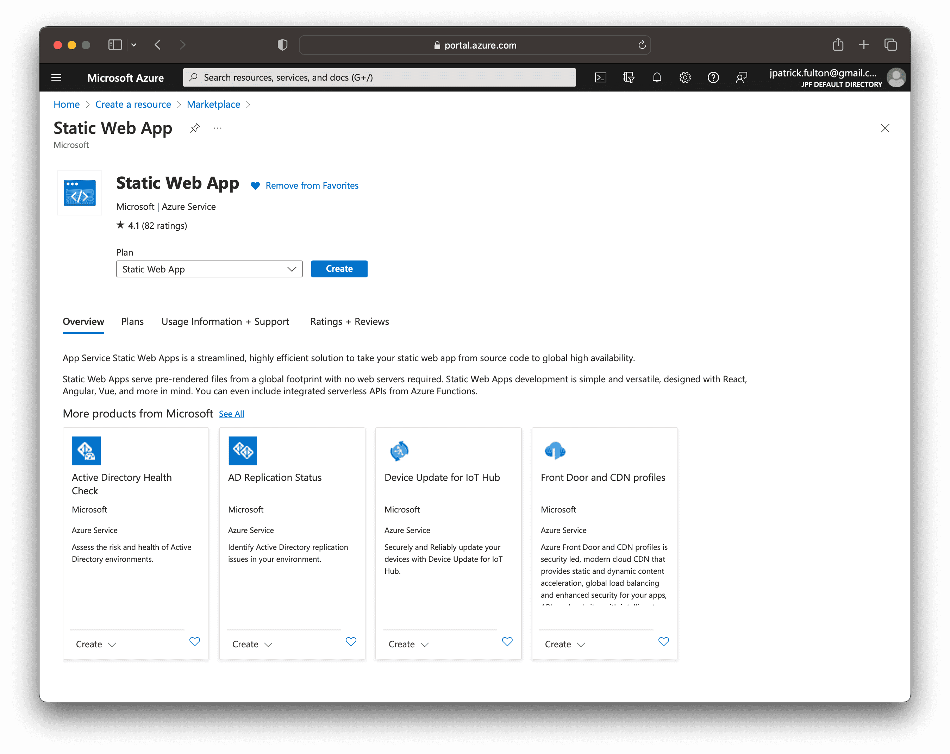The image size is (950, 754).
Task: Go forward in Safari history
Action: coord(182,45)
